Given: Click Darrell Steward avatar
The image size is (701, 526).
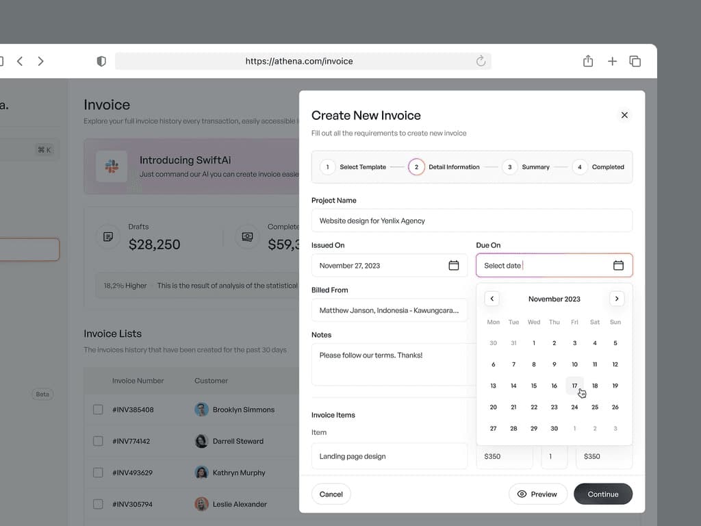Looking at the screenshot, I should click(202, 441).
